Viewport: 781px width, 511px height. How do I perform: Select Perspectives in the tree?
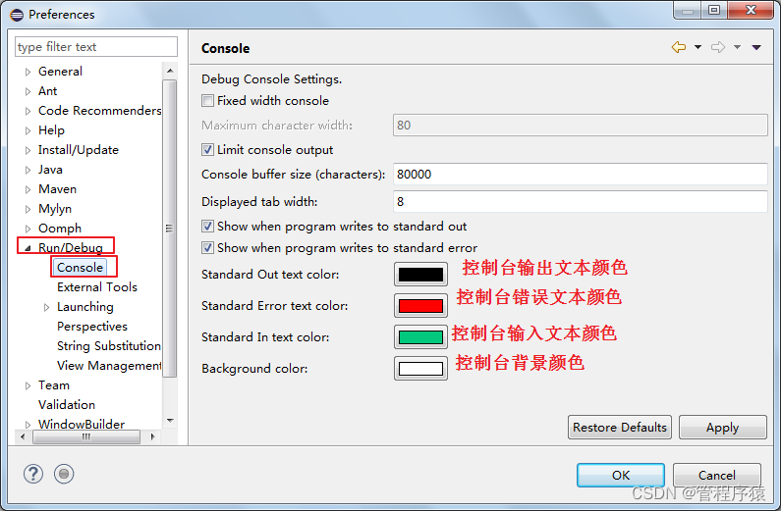click(92, 327)
